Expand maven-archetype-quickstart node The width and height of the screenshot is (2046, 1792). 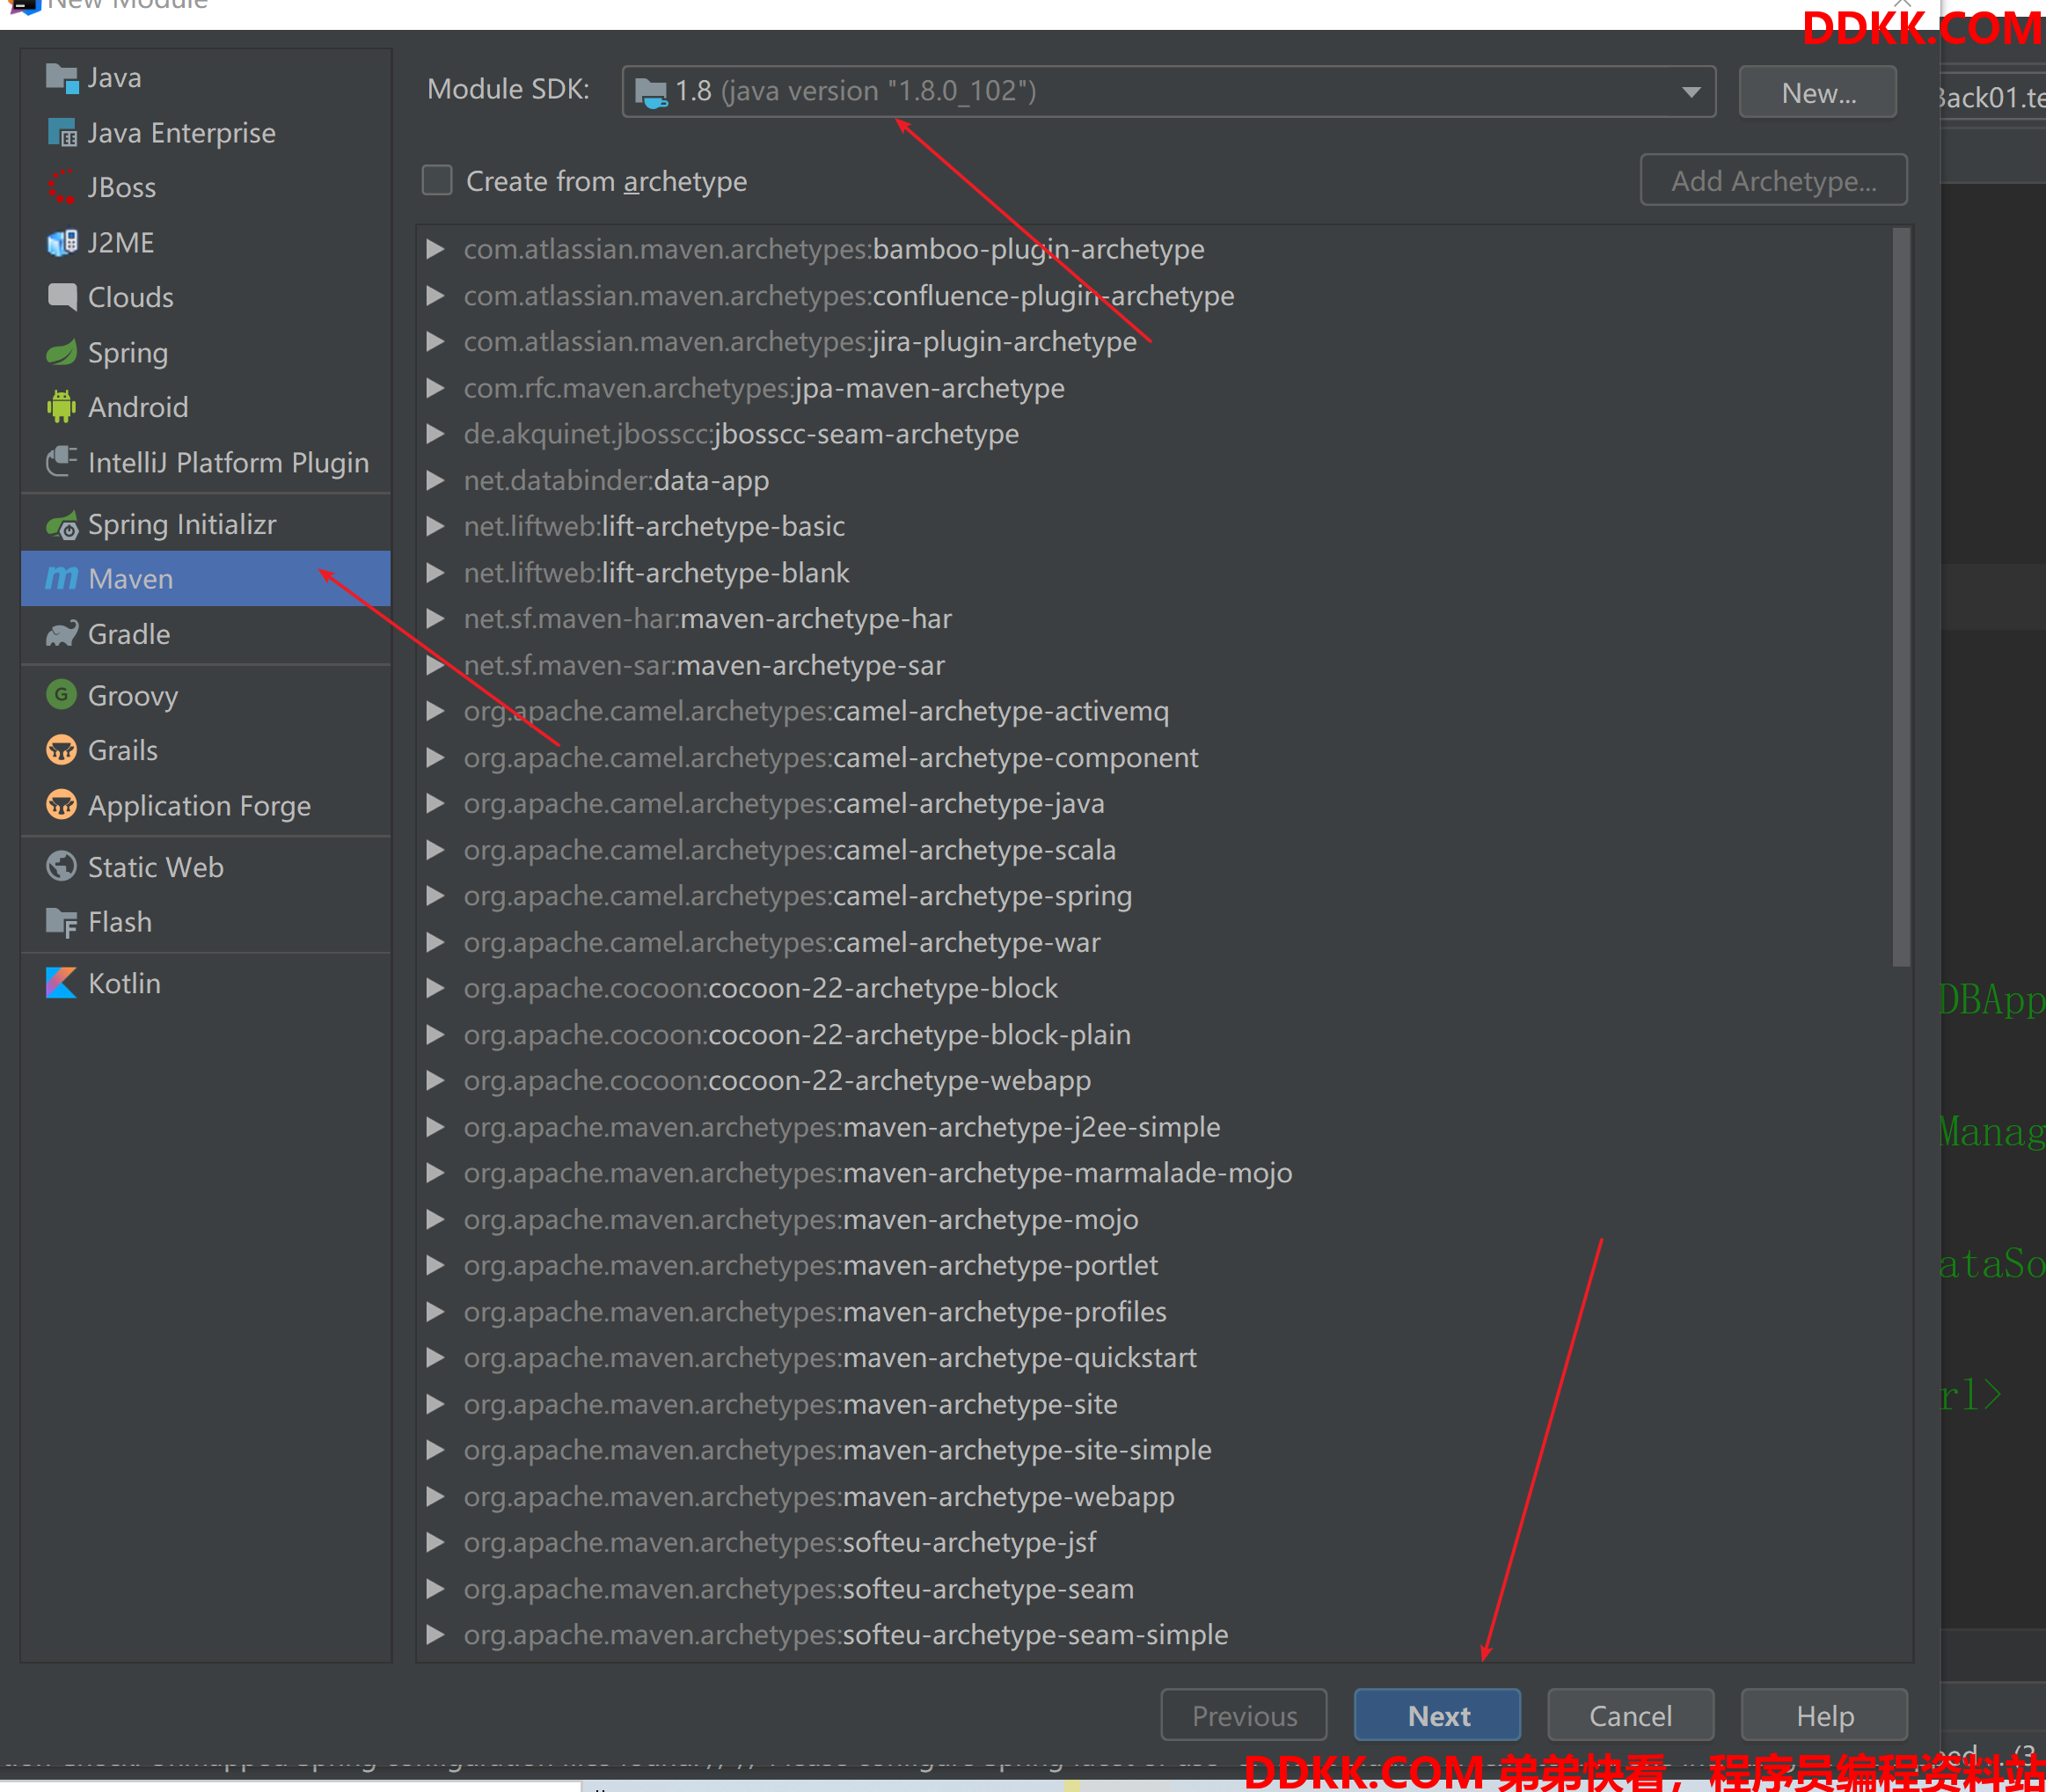436,1358
